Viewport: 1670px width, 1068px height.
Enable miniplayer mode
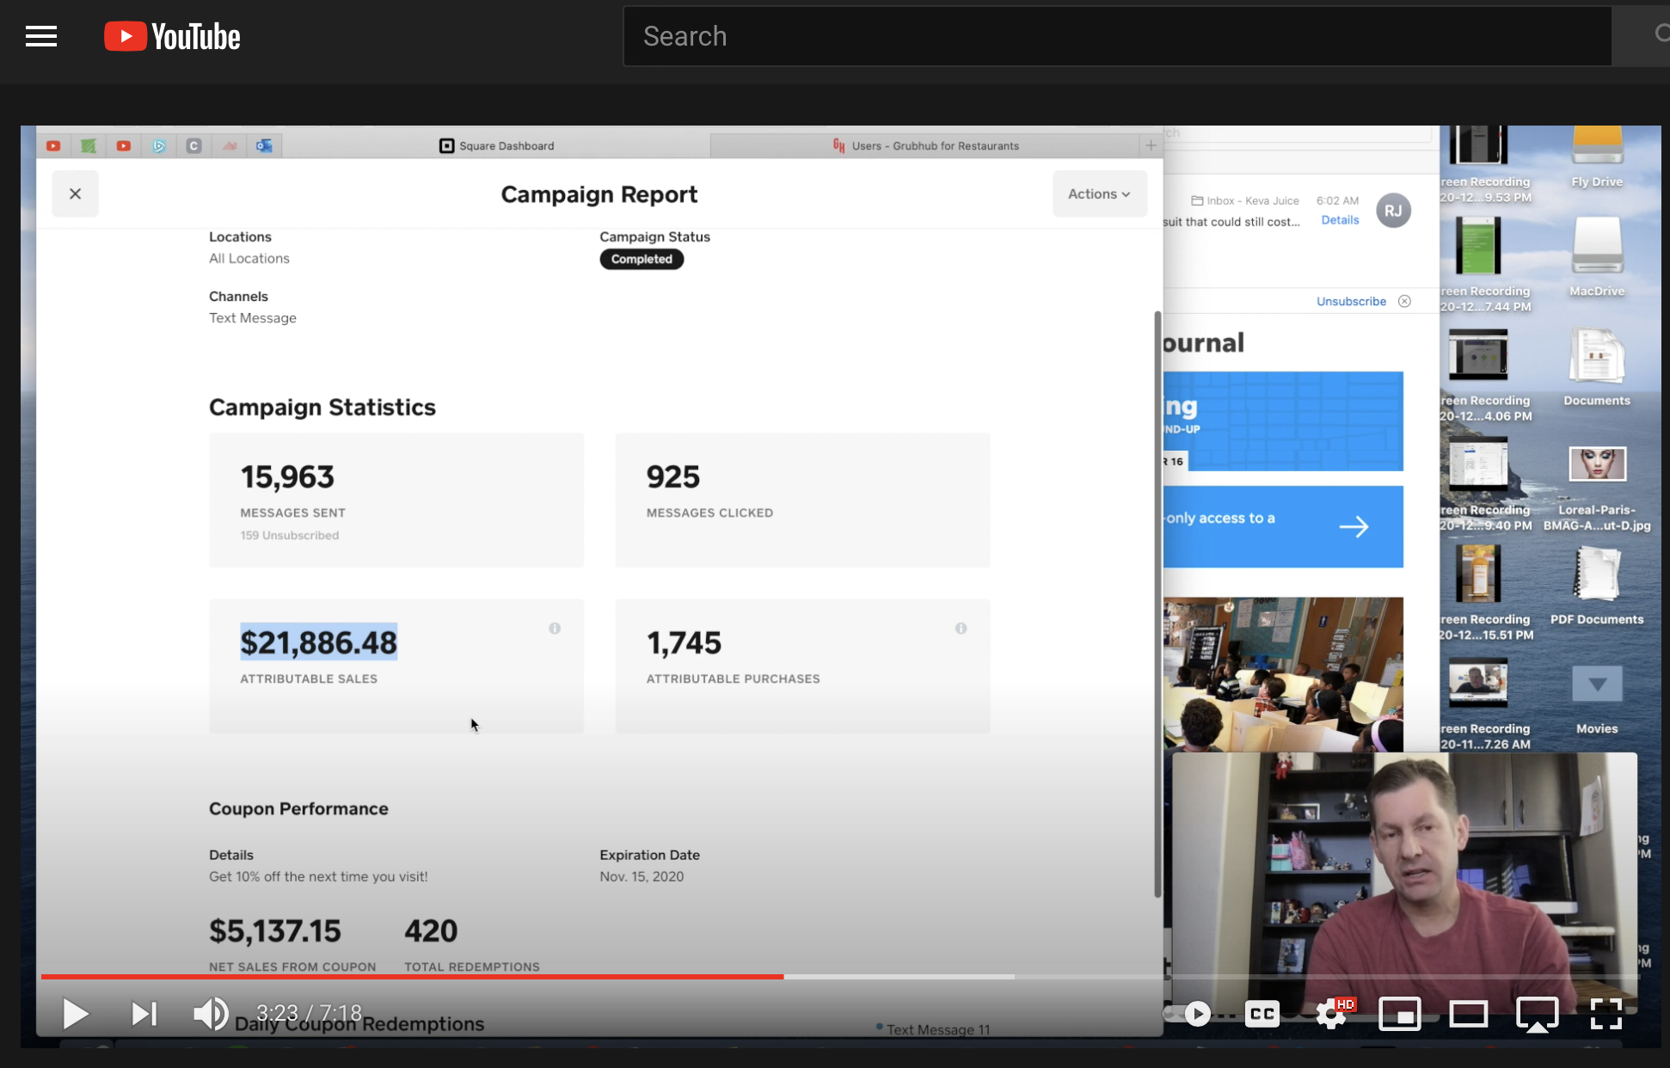(1399, 1014)
